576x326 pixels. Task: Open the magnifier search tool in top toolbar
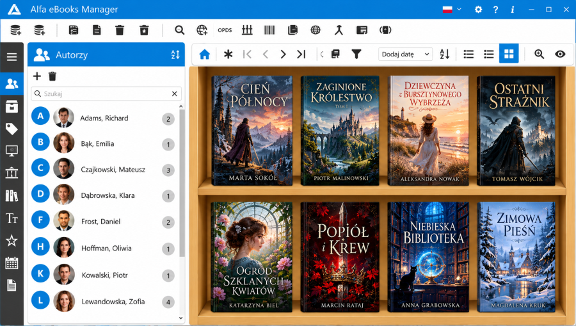tap(180, 30)
